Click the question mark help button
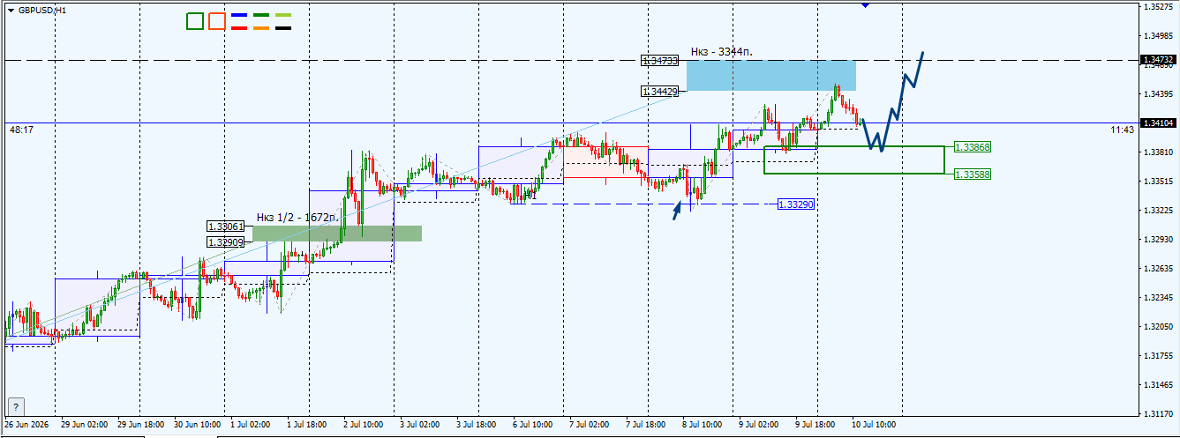 (16, 406)
